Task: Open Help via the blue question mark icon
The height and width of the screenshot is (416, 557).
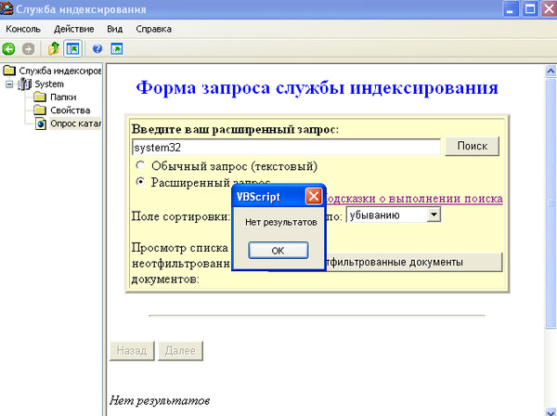Action: [x=97, y=48]
